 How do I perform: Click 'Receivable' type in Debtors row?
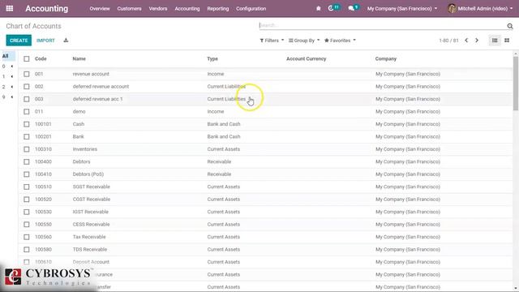click(219, 161)
